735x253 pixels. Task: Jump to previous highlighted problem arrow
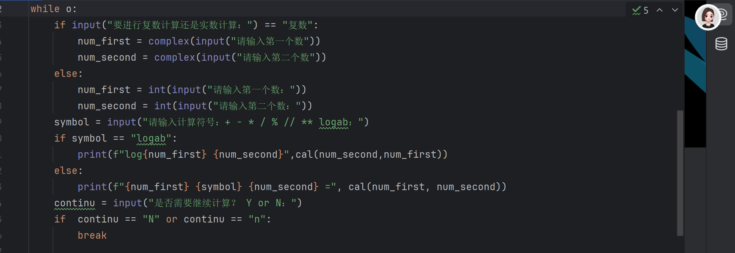pos(660,10)
